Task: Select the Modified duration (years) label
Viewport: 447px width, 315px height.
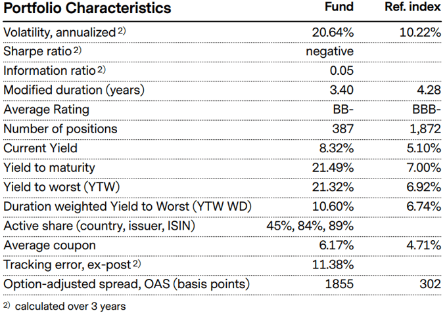Action: tap(74, 90)
